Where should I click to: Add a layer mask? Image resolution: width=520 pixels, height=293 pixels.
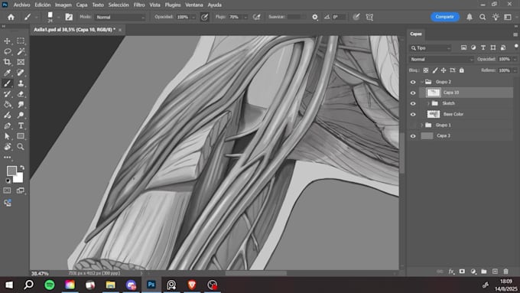(x=462, y=272)
